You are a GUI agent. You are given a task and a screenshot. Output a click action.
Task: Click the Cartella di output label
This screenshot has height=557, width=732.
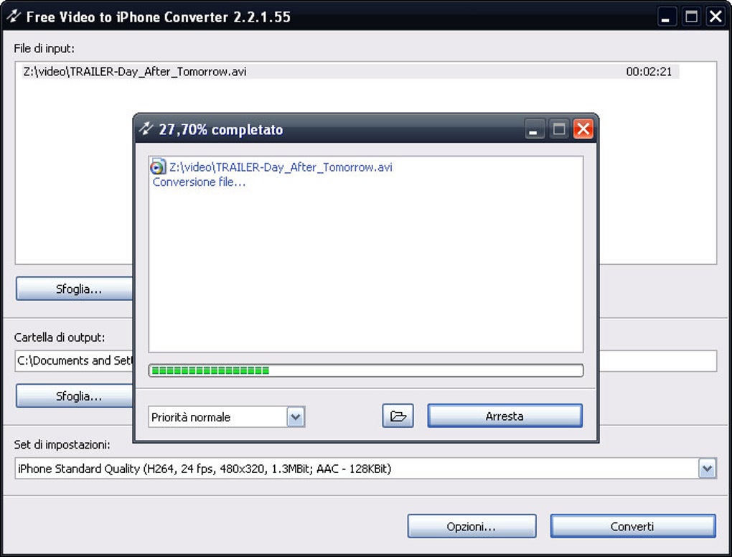click(x=60, y=337)
